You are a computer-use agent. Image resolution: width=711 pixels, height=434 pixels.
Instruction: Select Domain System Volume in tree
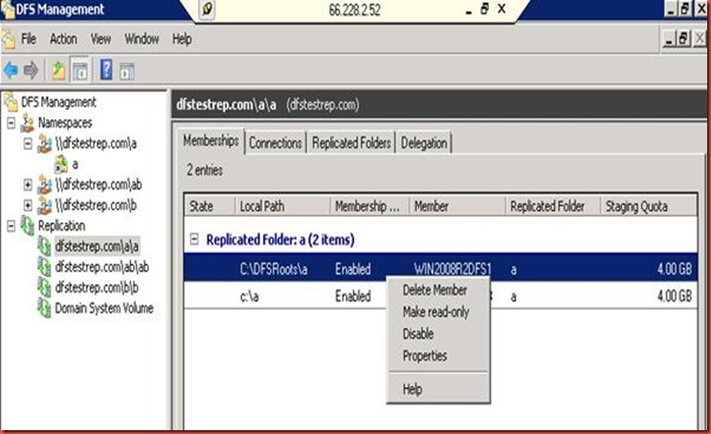[x=104, y=308]
